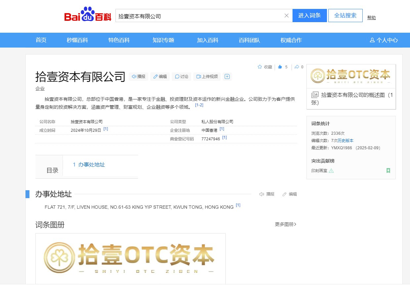Click the 进入词条 button

coord(310,16)
